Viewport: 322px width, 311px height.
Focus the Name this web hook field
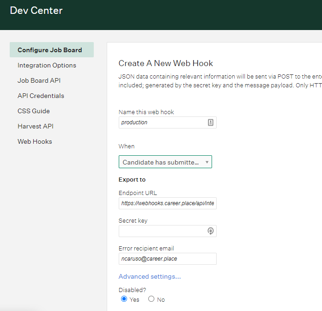coord(168,122)
